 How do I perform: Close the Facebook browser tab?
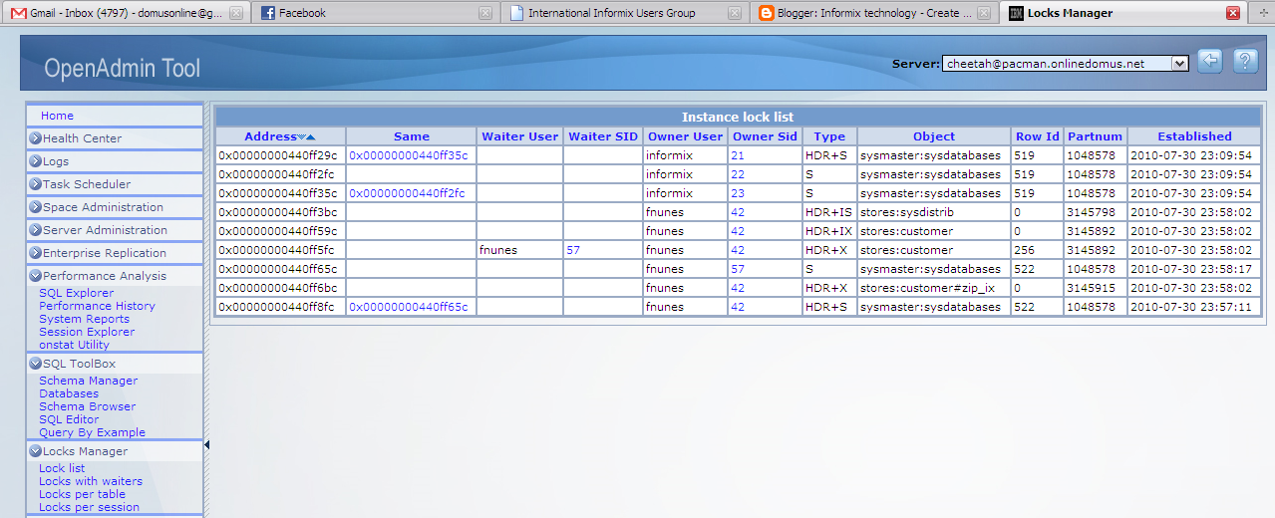tap(484, 13)
